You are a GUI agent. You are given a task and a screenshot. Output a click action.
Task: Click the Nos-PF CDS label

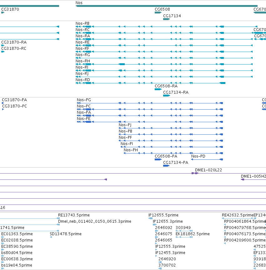[x=125, y=138]
